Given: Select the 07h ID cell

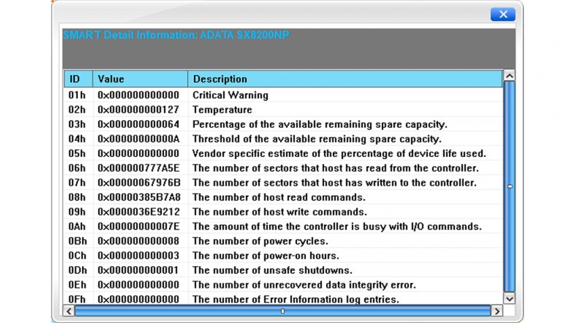Looking at the screenshot, I should point(77,183).
